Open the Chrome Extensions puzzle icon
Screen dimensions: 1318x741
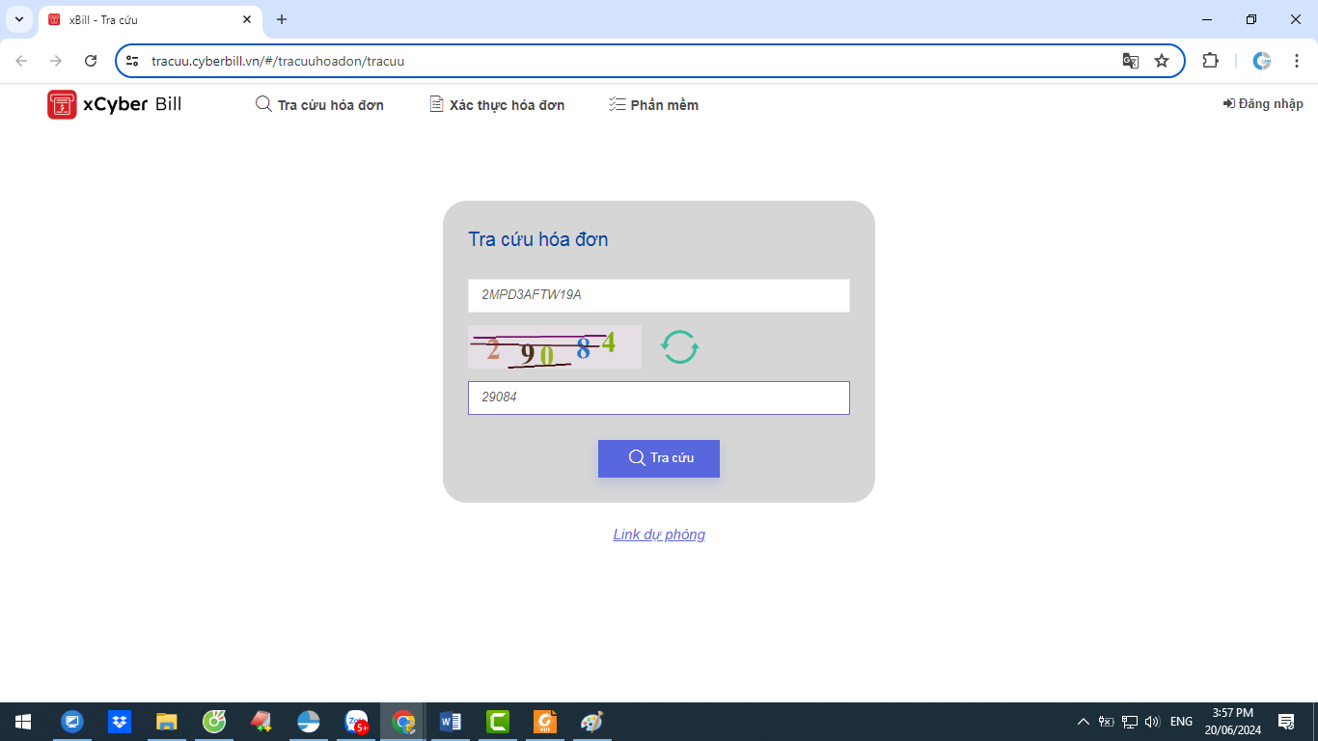pyautogui.click(x=1210, y=61)
